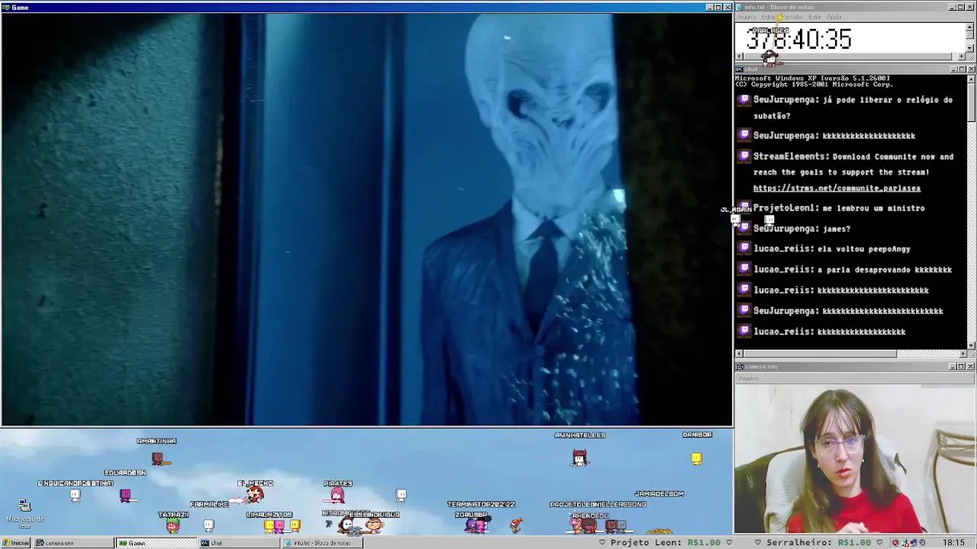Click the chat vertical scrollbar up arrow
977x549 pixels.
(x=971, y=79)
